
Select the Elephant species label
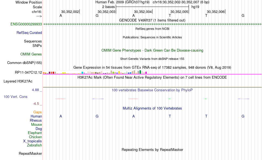[x=35, y=133]
